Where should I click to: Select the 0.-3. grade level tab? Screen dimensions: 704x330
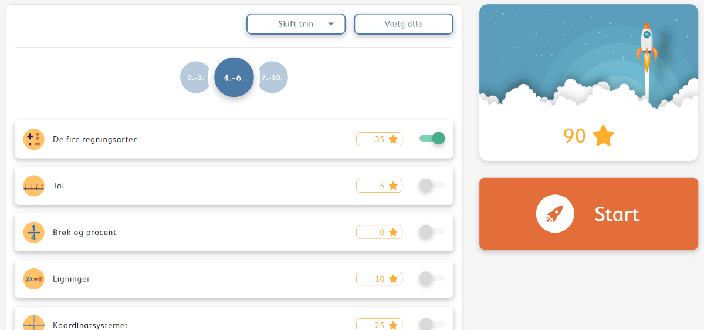(x=195, y=78)
